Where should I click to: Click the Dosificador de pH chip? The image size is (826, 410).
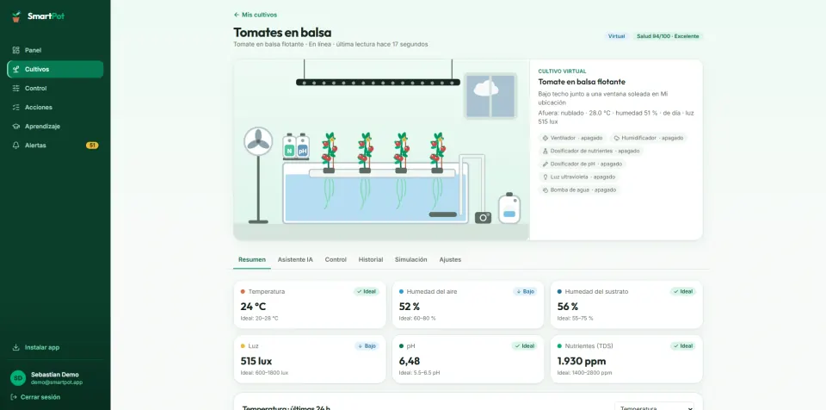(x=583, y=165)
